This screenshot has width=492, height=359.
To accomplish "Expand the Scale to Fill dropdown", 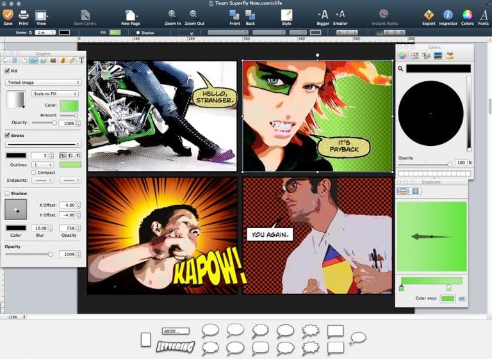I will point(54,93).
